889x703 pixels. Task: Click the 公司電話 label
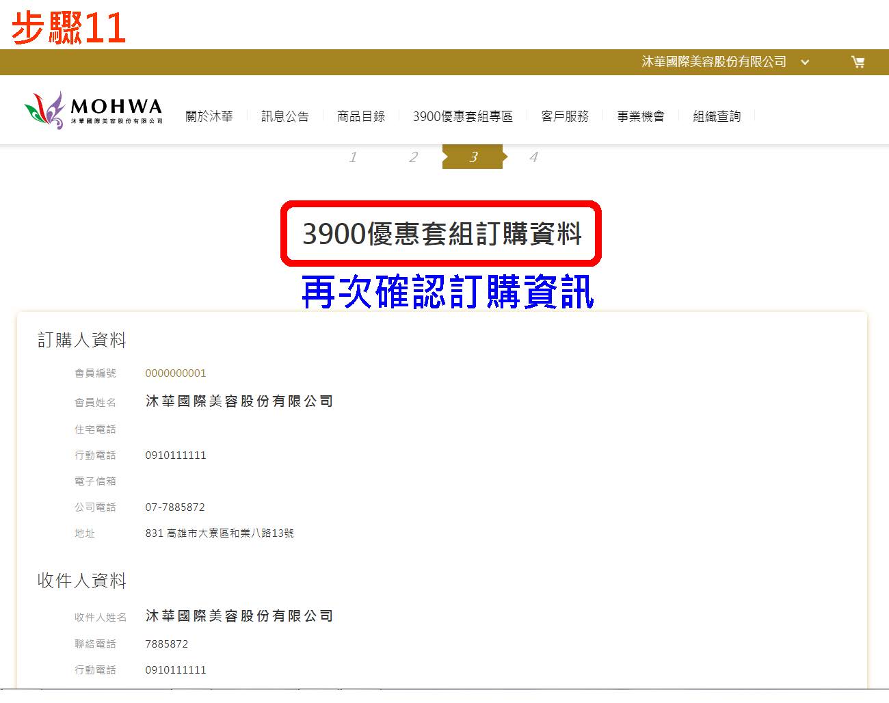pos(95,507)
